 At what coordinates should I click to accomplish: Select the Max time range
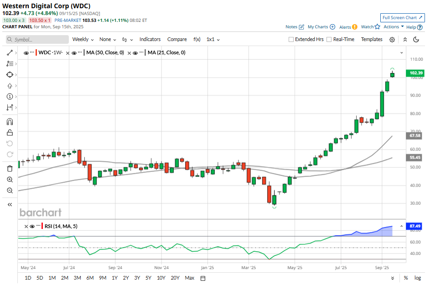click(190, 278)
